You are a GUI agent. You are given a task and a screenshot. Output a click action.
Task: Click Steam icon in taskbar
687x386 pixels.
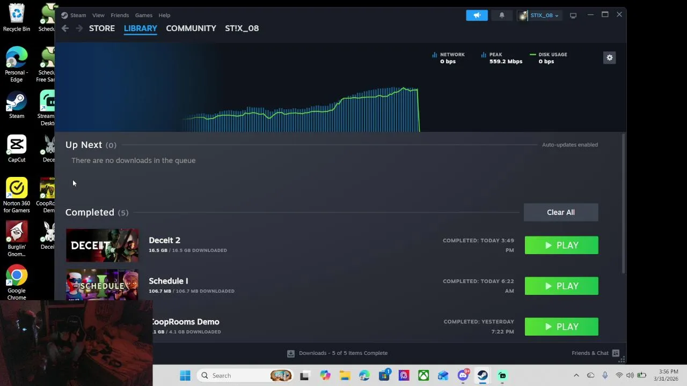[483, 375]
